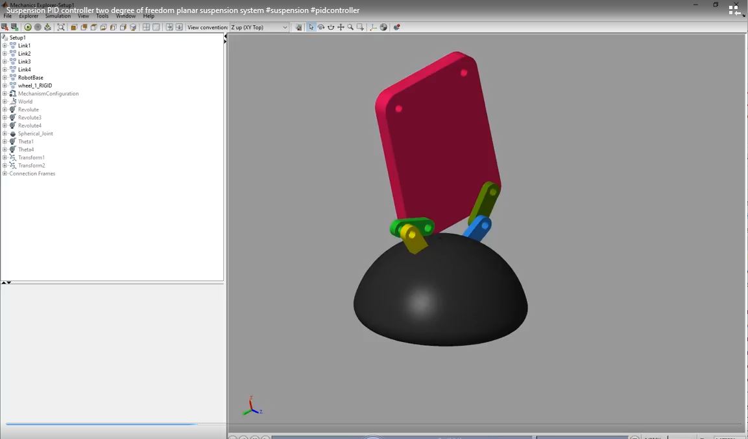
Task: Select the Link2 tree item
Action: (25, 54)
